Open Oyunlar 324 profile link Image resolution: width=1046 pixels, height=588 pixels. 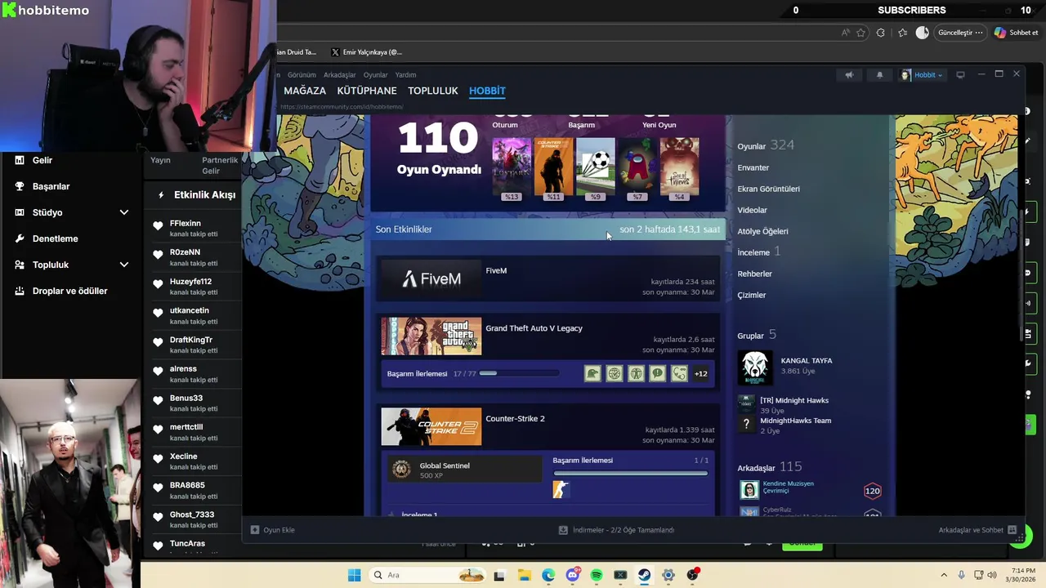coord(766,145)
